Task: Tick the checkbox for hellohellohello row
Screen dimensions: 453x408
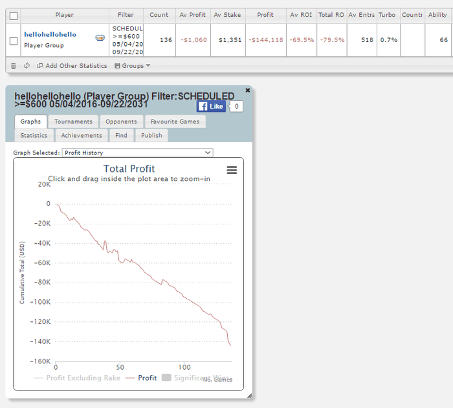Action: [x=14, y=41]
